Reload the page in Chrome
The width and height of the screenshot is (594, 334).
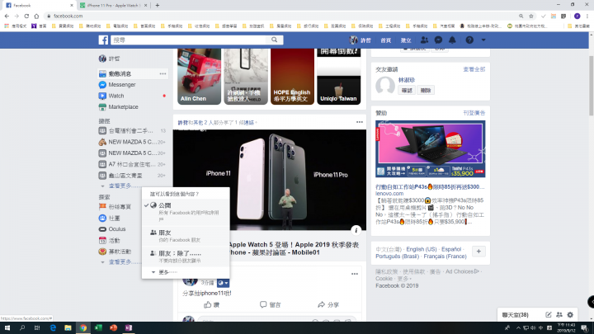click(x=26, y=16)
